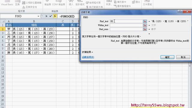Select cell B2 with marching-ants border
The height and width of the screenshot is (108, 192).
coord(34,29)
